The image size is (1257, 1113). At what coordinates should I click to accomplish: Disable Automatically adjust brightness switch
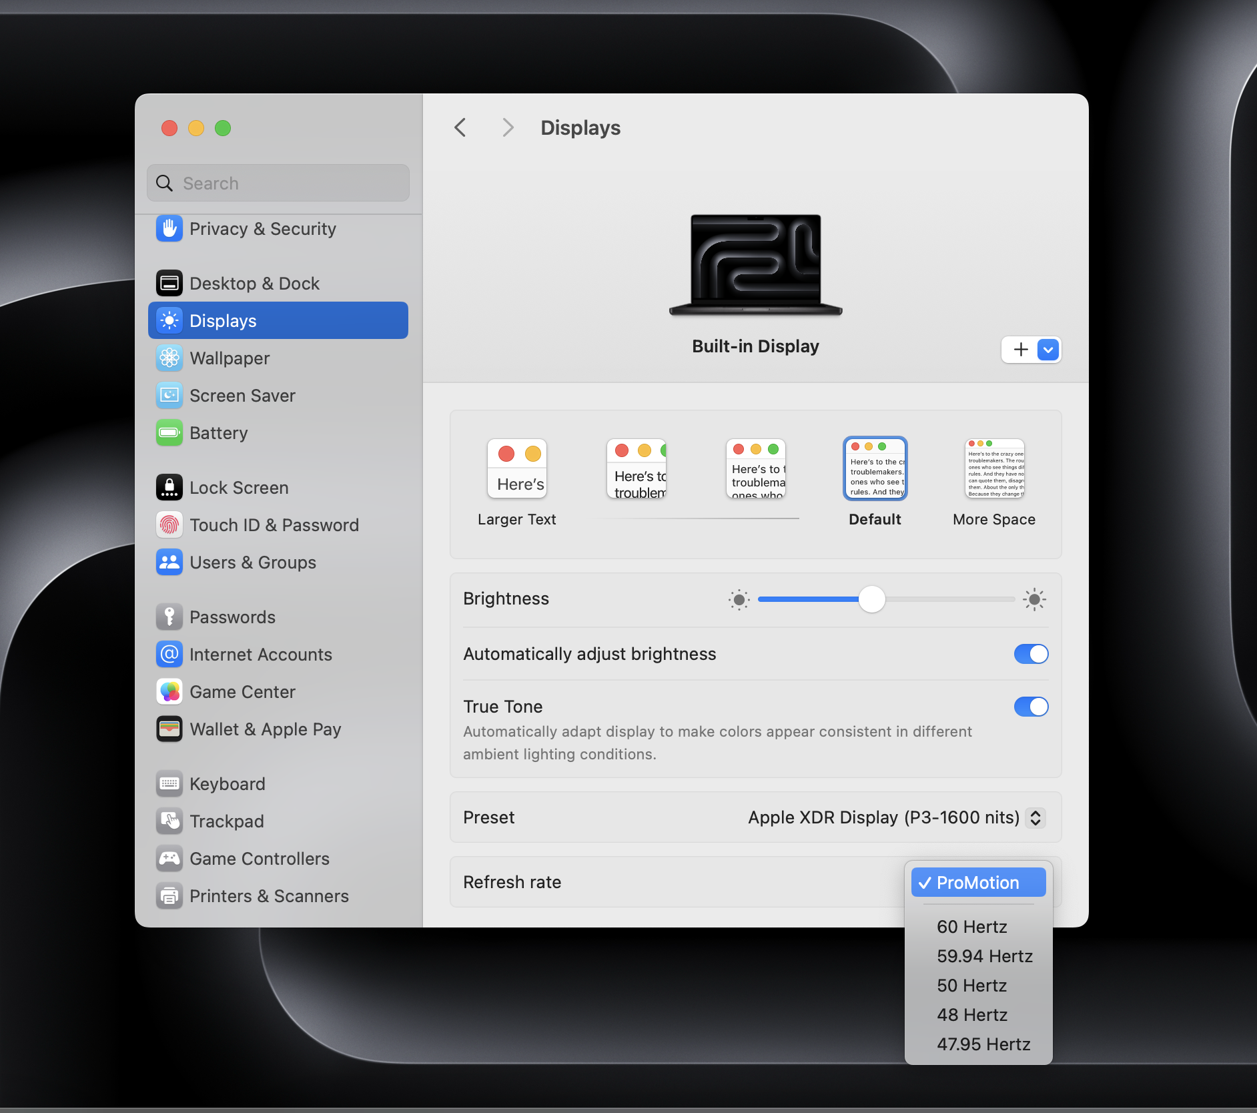1031,654
